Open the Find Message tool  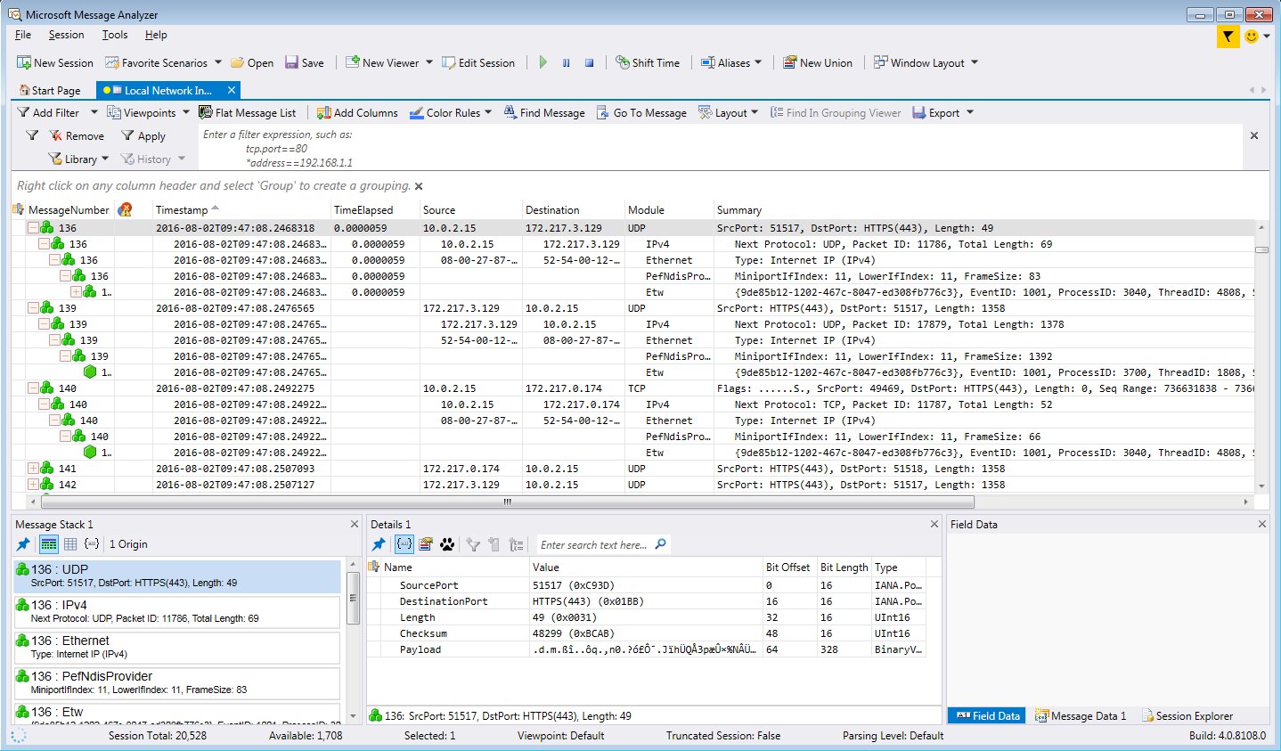[543, 113]
